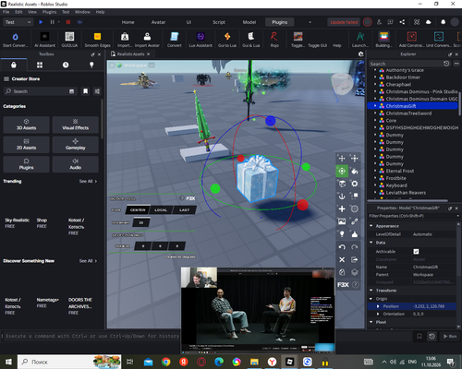This screenshot has height=369, width=462.
Task: Launch the Rojo plugin
Action: point(274,40)
